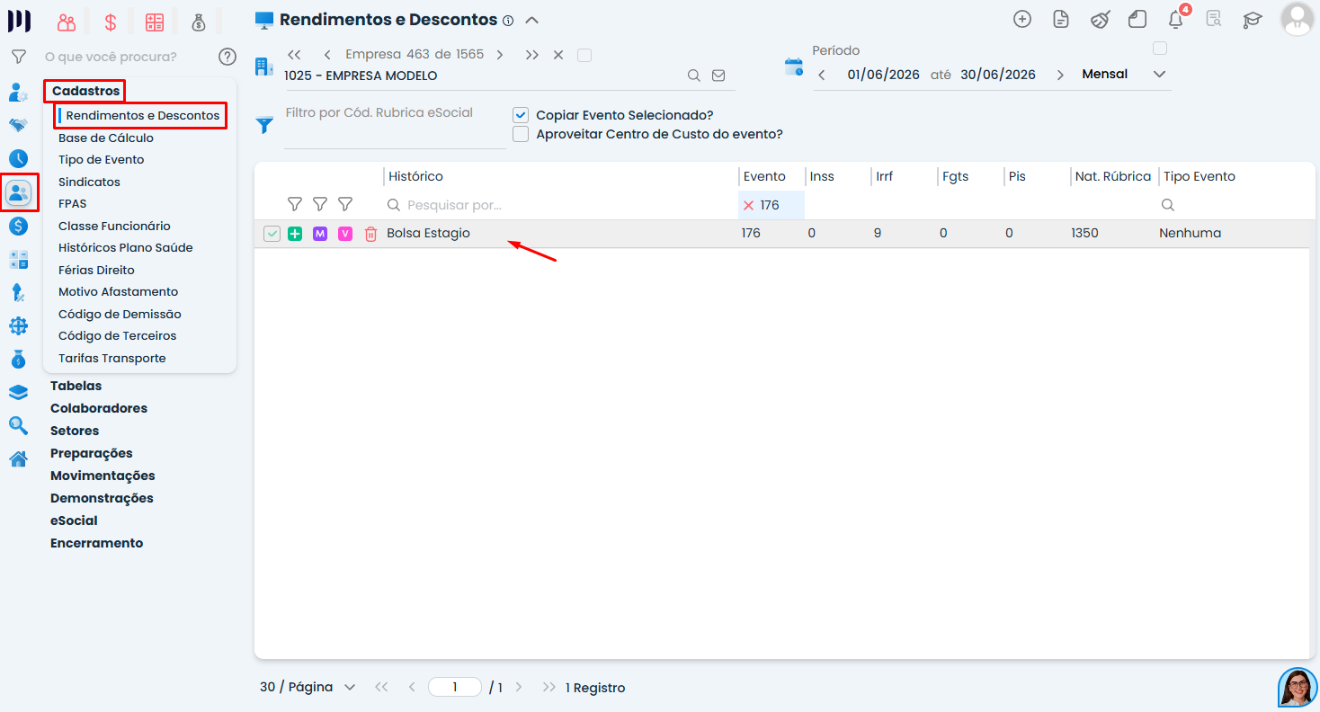Click the company email envelope icon
This screenshot has width=1320, height=712.
[718, 76]
